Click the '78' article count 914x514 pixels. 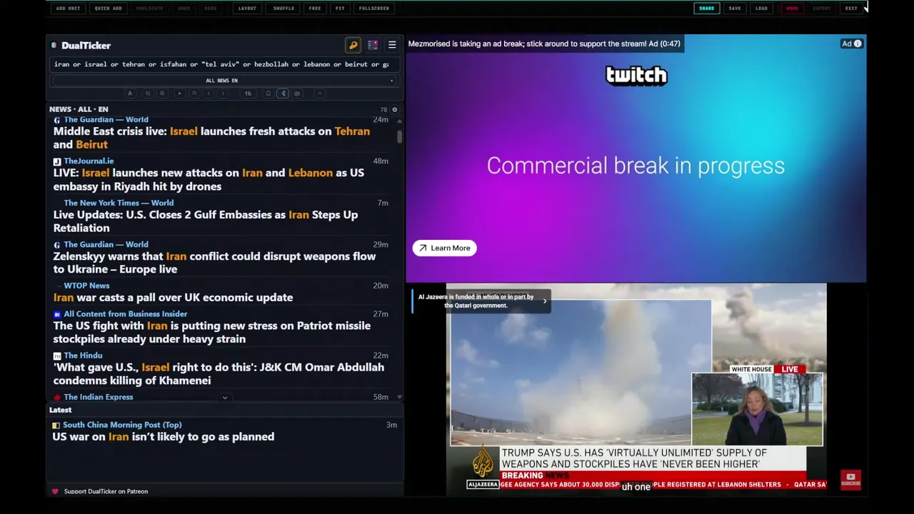click(383, 110)
